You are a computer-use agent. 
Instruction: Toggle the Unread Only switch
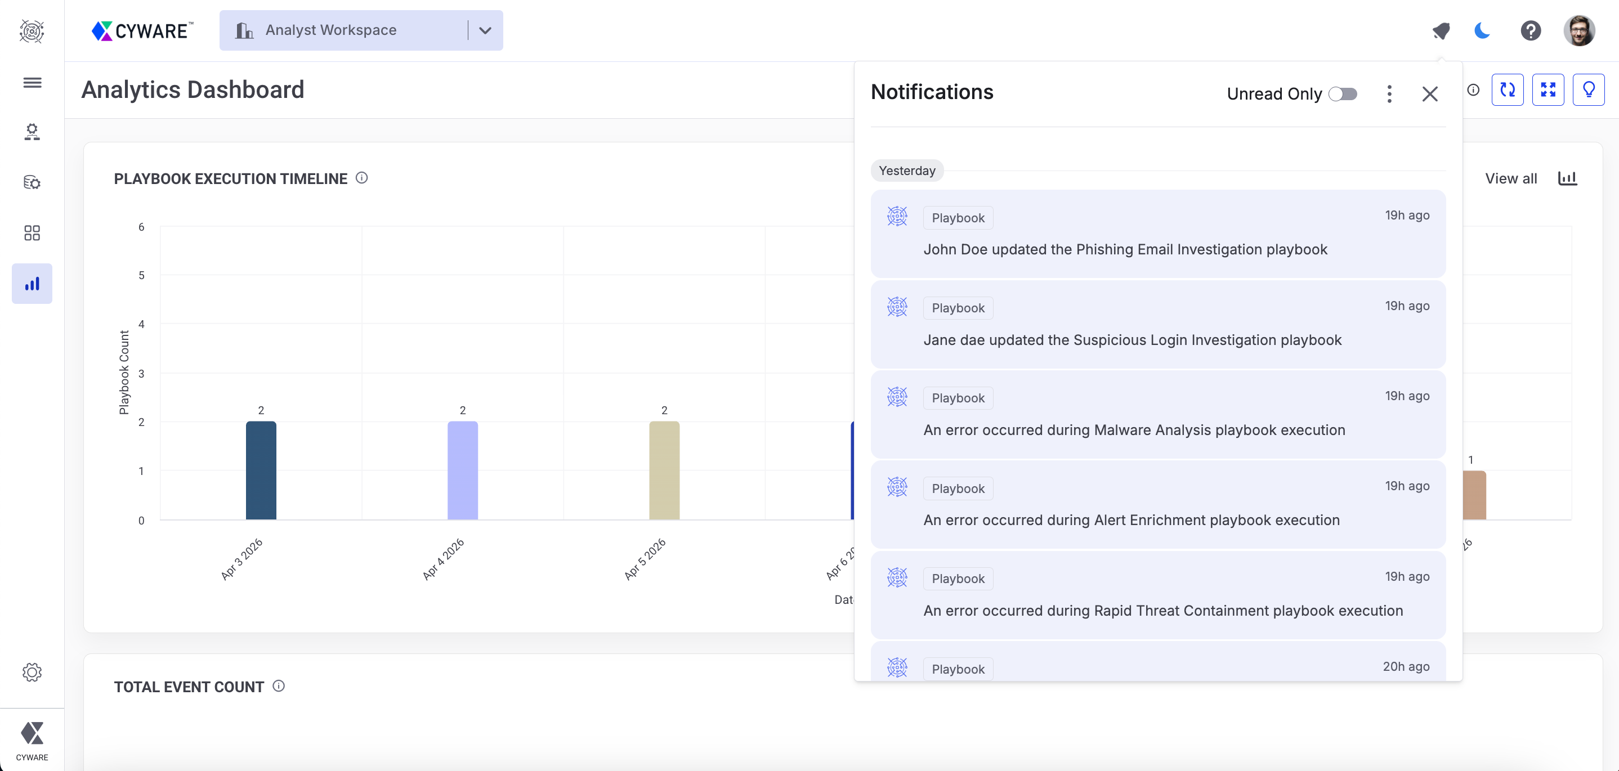click(x=1343, y=93)
